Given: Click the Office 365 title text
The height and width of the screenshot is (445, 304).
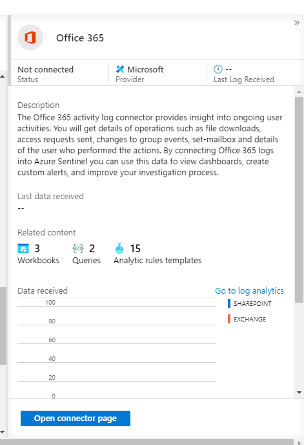Looking at the screenshot, I should [x=80, y=38].
